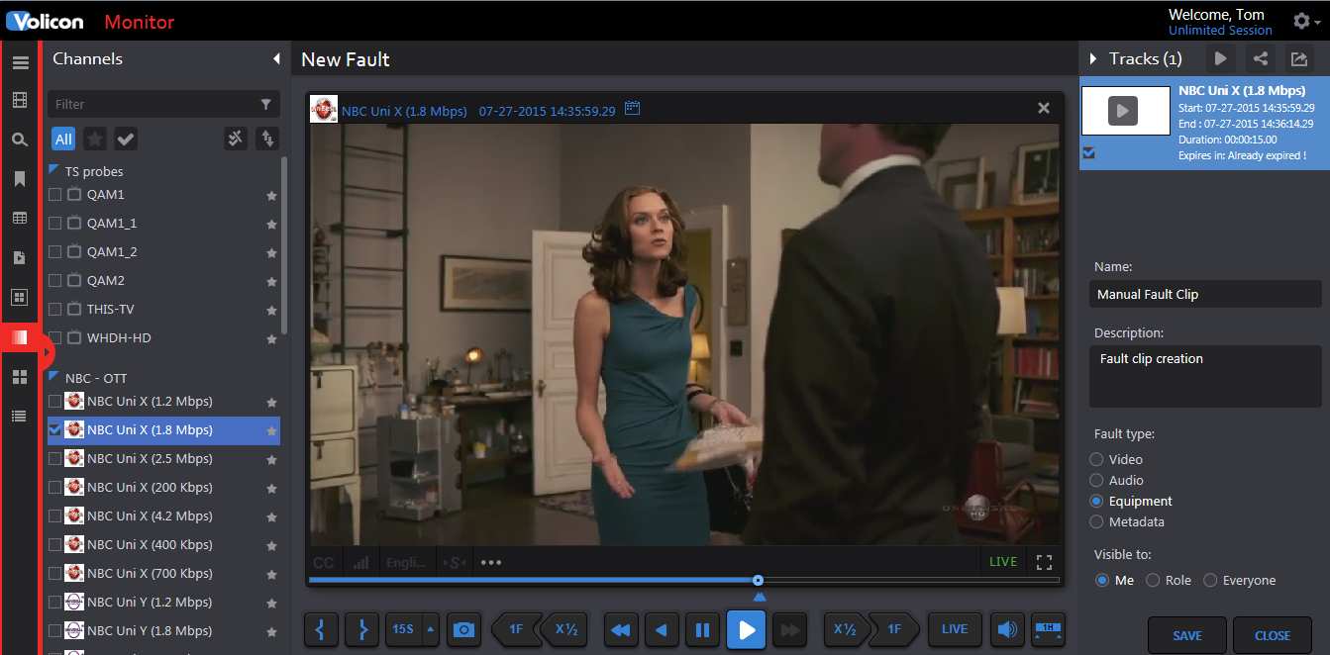Open the table grid sidebar icon
Viewport: 1330px width, 655px height.
click(x=20, y=218)
